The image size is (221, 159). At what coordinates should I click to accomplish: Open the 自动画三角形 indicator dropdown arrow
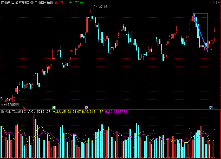pyautogui.click(x=32, y=2)
